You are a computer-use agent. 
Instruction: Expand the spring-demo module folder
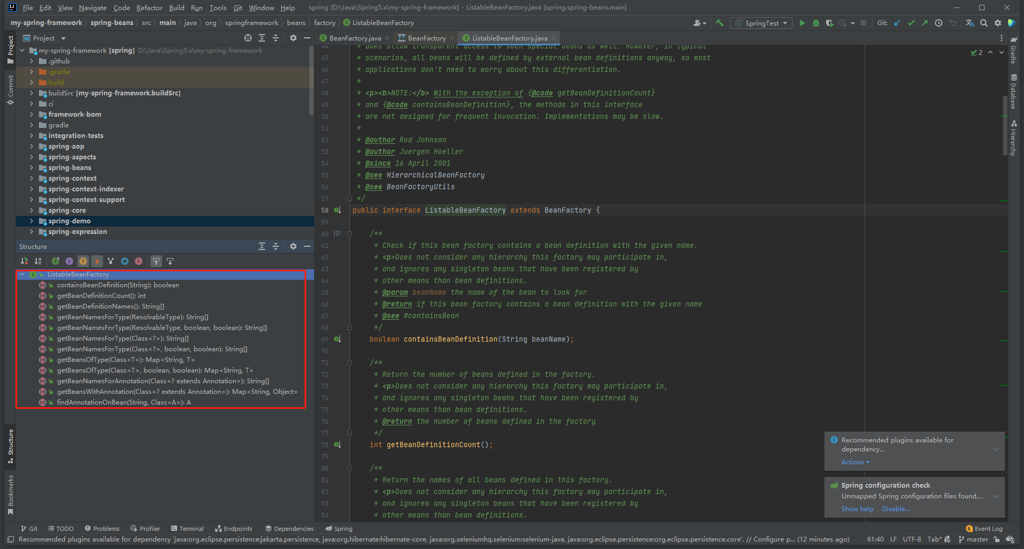[x=31, y=221]
